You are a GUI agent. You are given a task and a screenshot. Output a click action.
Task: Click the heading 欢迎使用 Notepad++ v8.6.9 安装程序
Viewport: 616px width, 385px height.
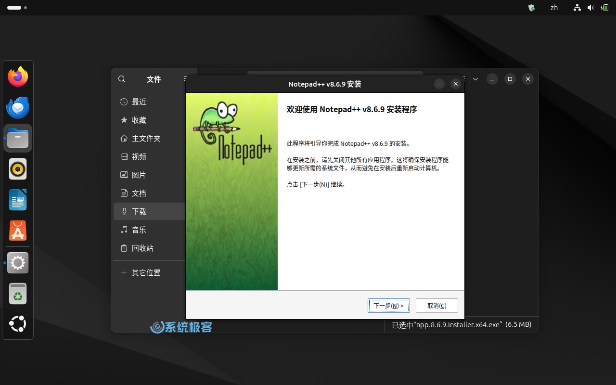[352, 109]
